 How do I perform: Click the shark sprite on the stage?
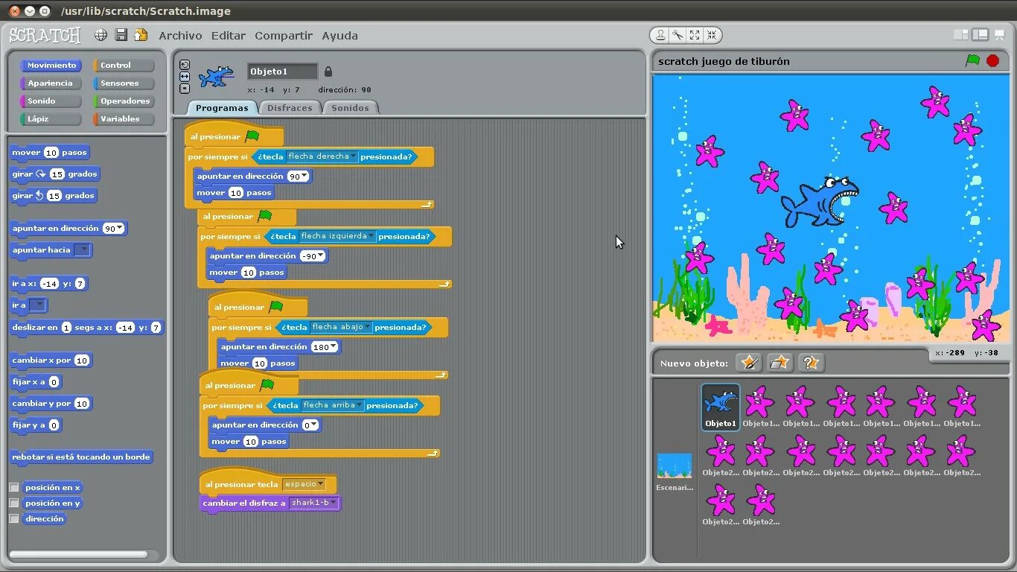tap(819, 201)
